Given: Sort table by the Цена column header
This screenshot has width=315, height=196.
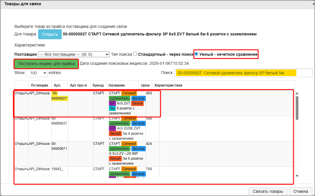Looking at the screenshot, I should (x=145, y=85).
